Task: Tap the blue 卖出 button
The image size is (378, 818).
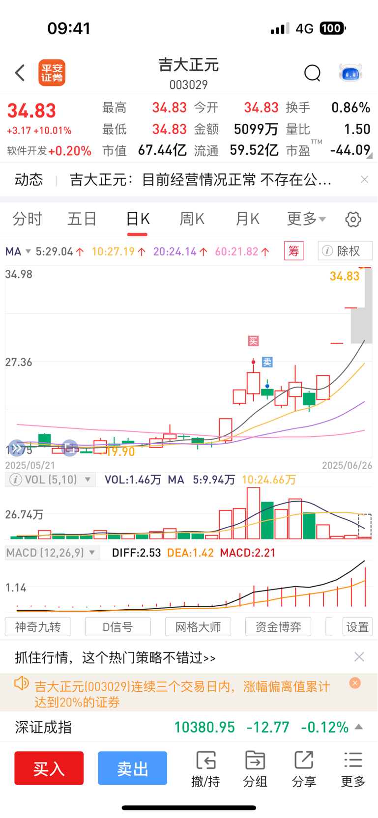Action: pos(133,768)
